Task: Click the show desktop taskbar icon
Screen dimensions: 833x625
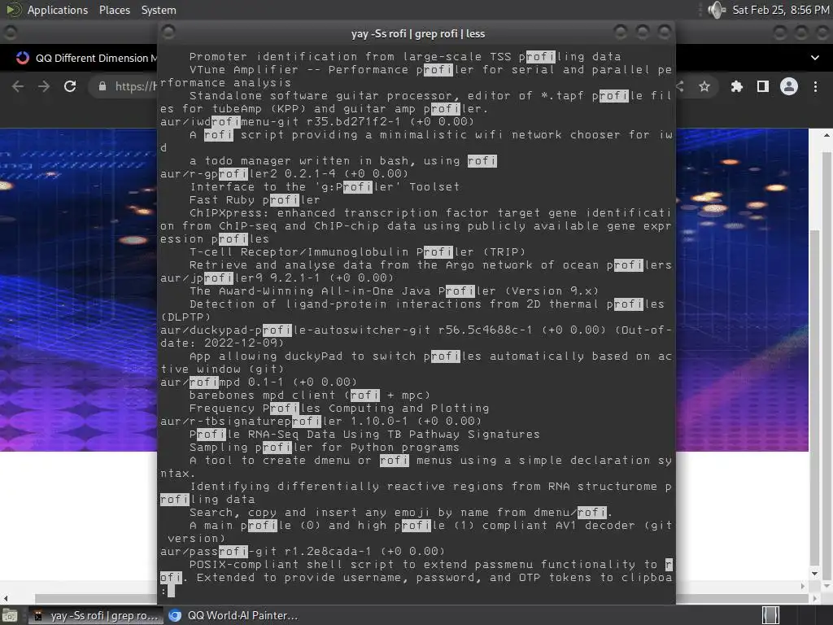Action: (10, 615)
